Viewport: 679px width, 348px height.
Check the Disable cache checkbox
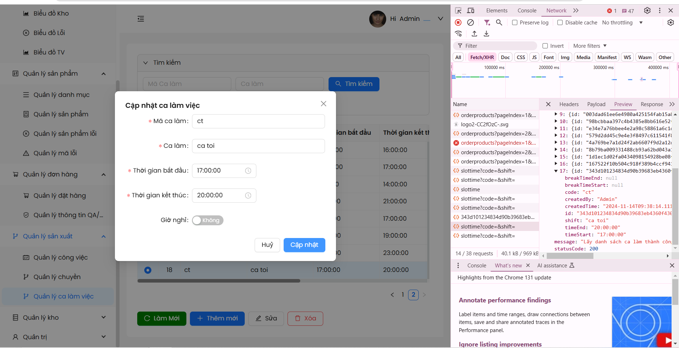(x=560, y=23)
